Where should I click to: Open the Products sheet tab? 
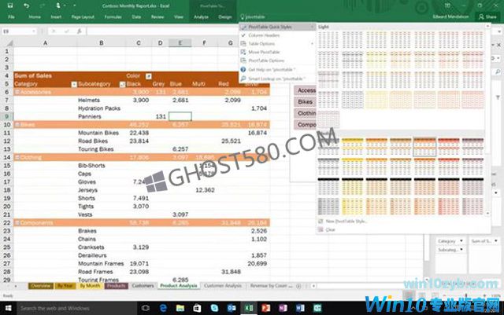coord(116,286)
